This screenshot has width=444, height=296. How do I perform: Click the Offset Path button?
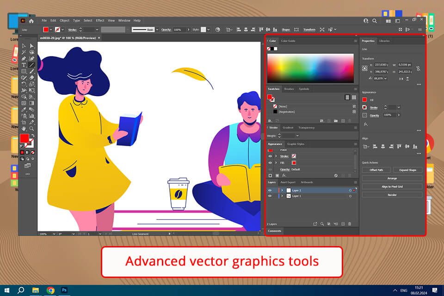coord(376,170)
